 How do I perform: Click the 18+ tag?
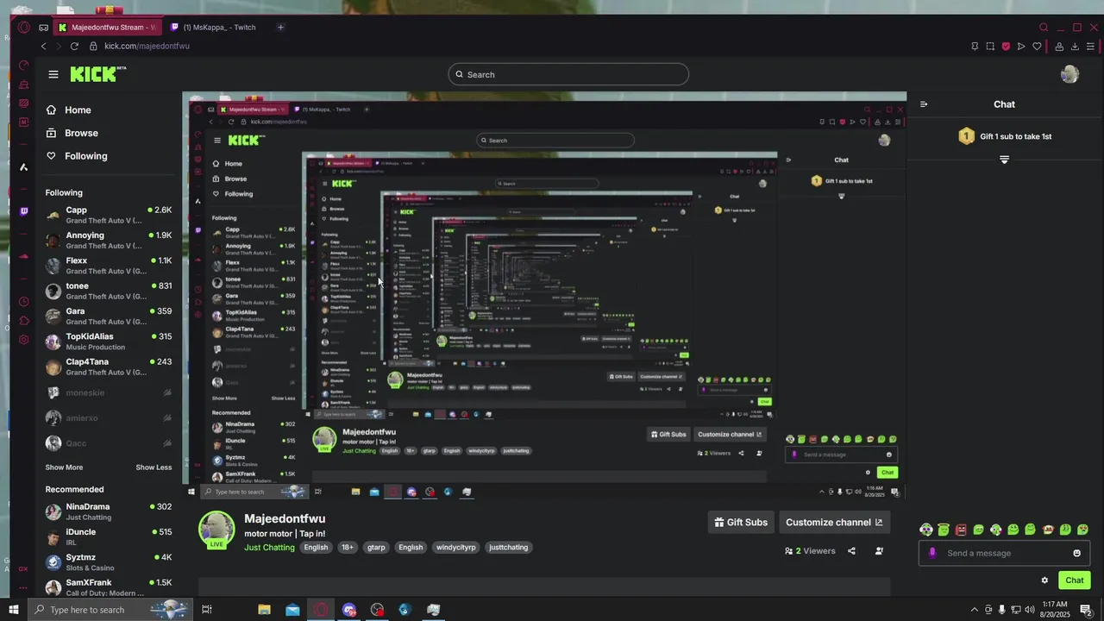(x=347, y=548)
